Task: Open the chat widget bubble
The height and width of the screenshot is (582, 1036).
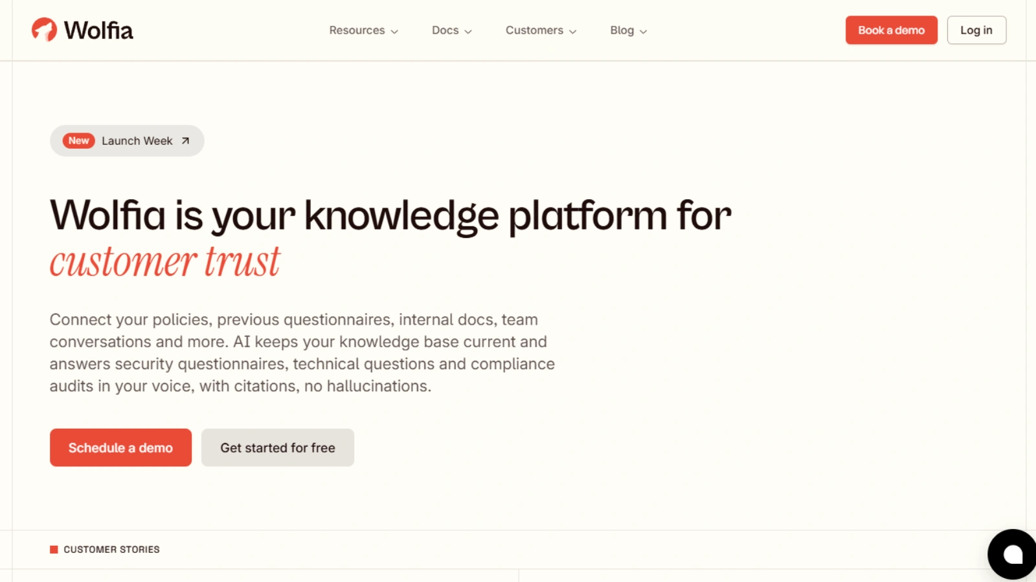Action: (x=1012, y=554)
